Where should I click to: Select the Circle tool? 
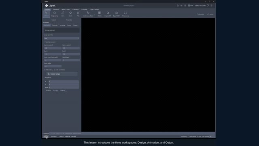[70, 14]
